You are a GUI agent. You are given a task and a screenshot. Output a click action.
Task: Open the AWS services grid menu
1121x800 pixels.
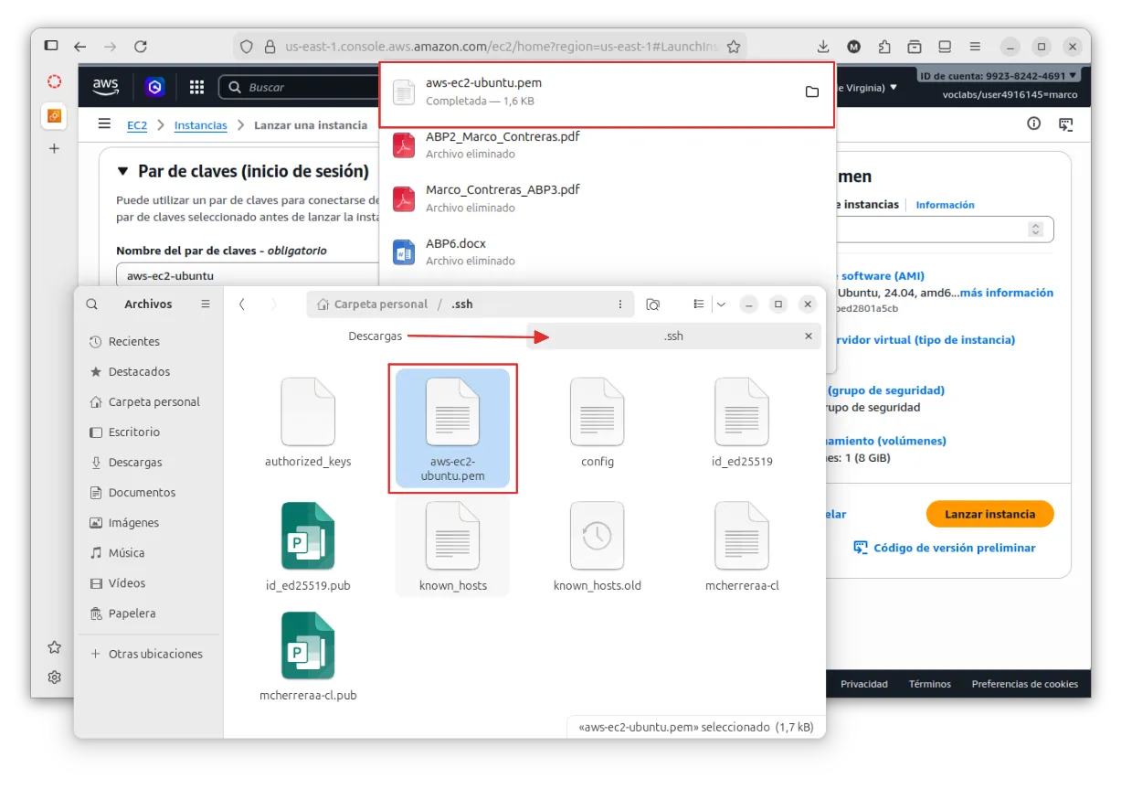[x=196, y=87]
